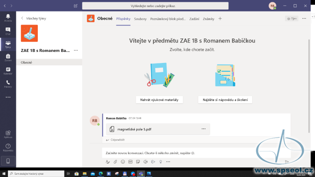Screen dimensions: 315x177
Task: Open the Hovory calls section
Action: (x=8, y=84)
